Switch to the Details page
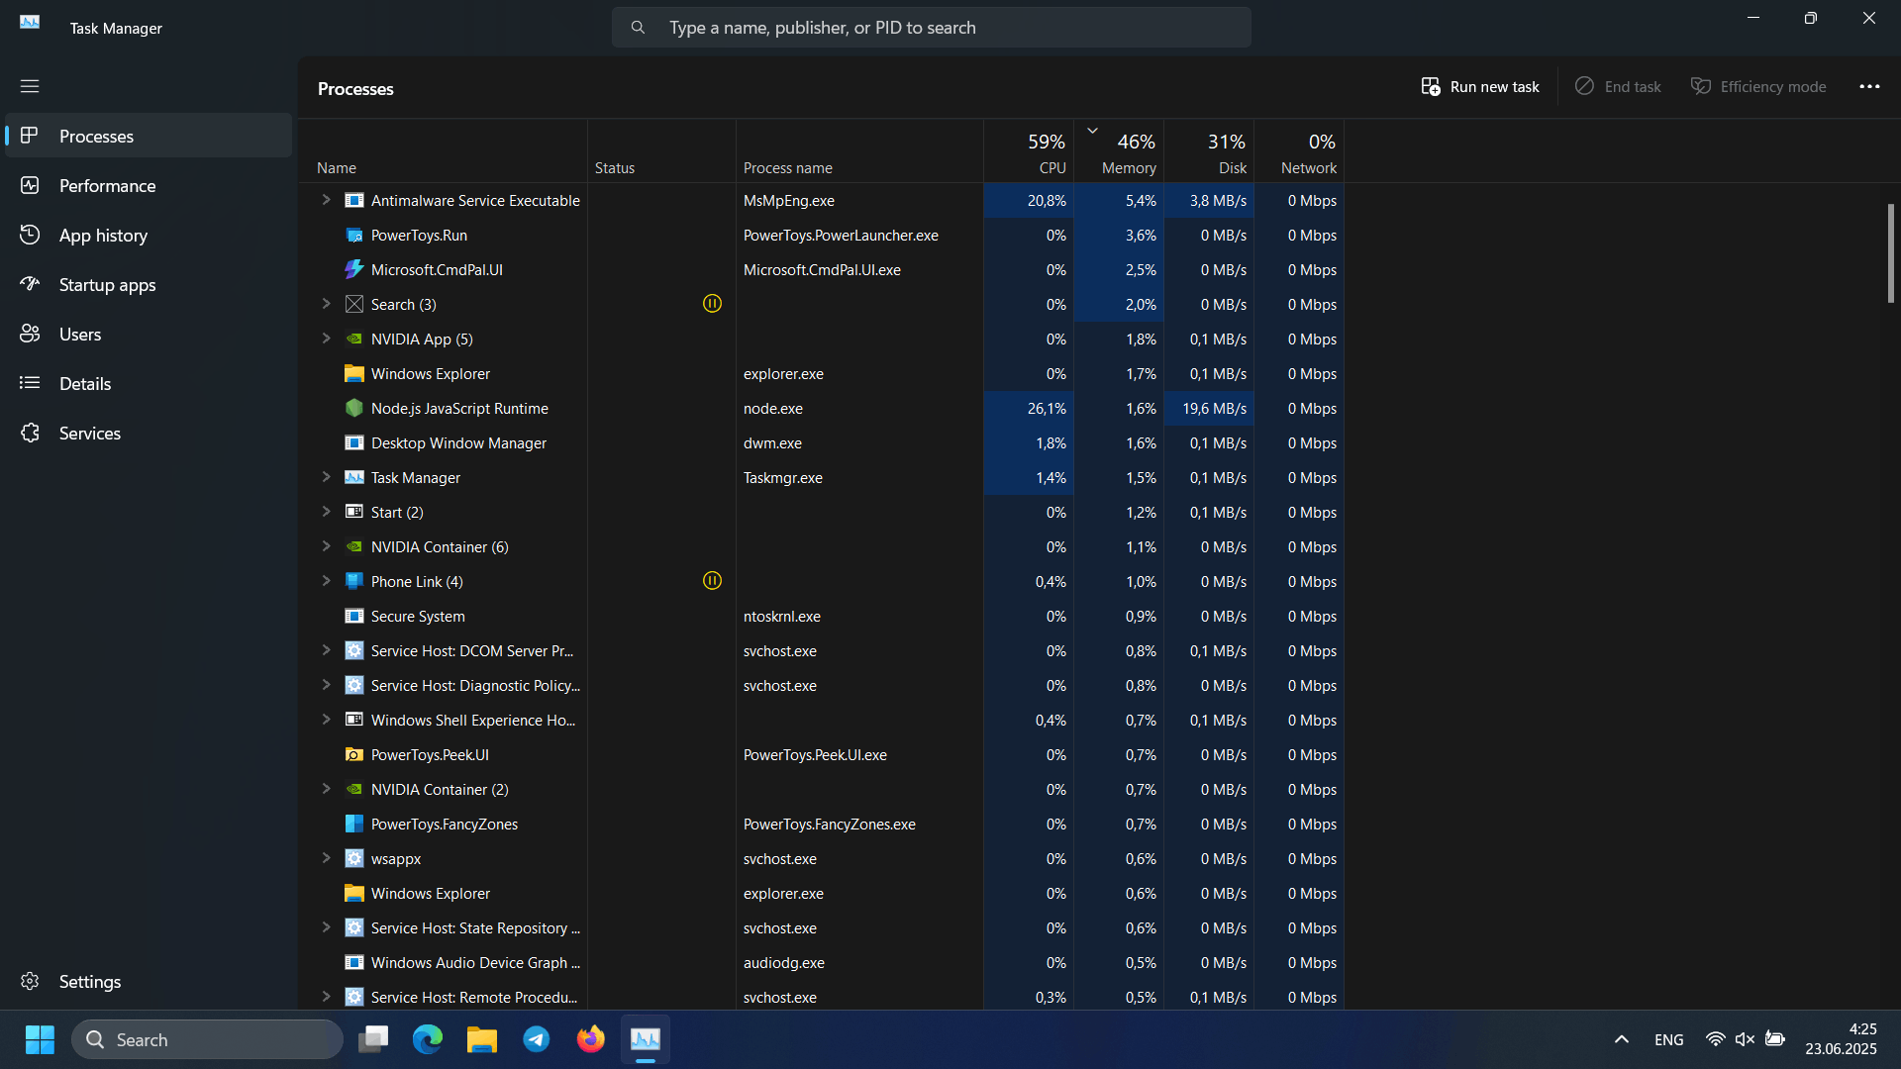Screen dimensions: 1901x1069 coord(84,384)
